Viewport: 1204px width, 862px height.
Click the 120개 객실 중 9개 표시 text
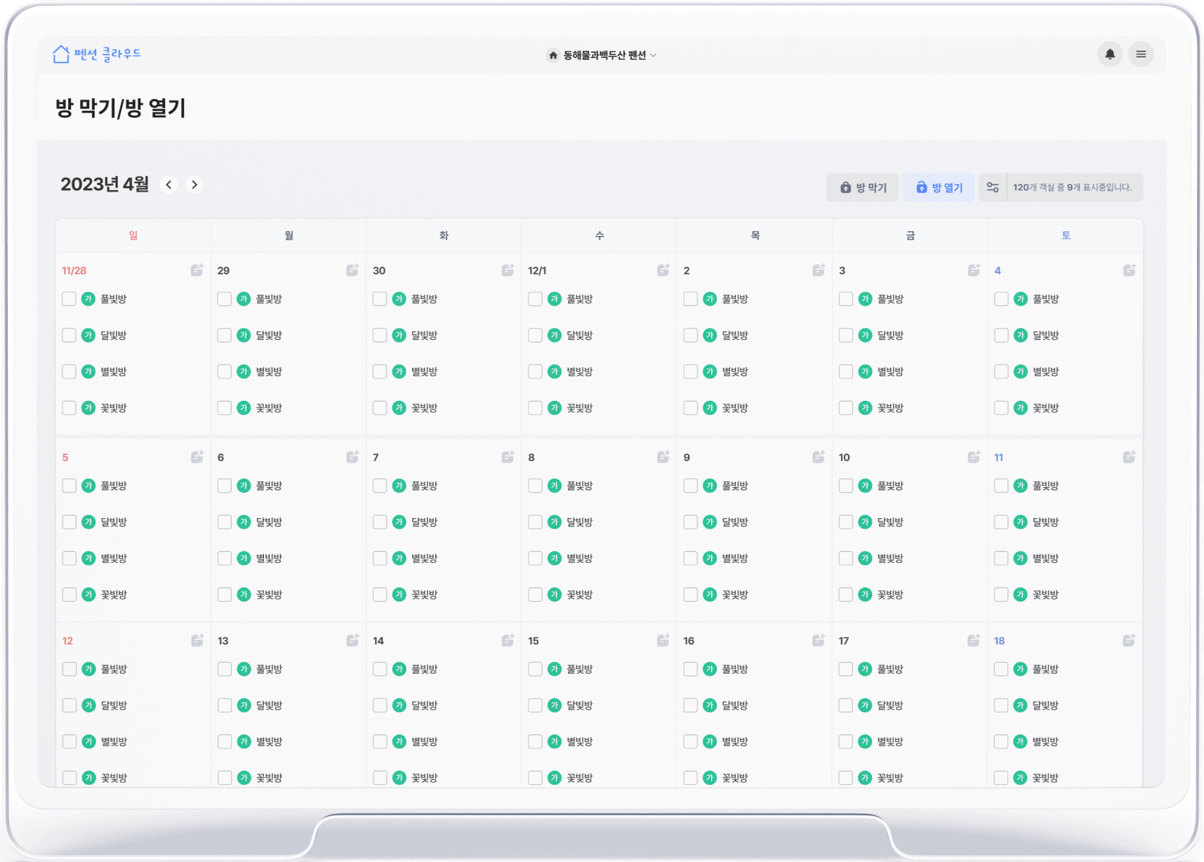(x=1072, y=187)
